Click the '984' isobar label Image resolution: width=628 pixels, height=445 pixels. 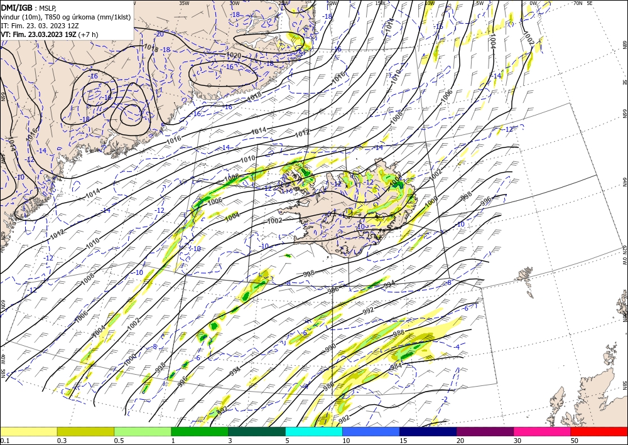[396, 366]
